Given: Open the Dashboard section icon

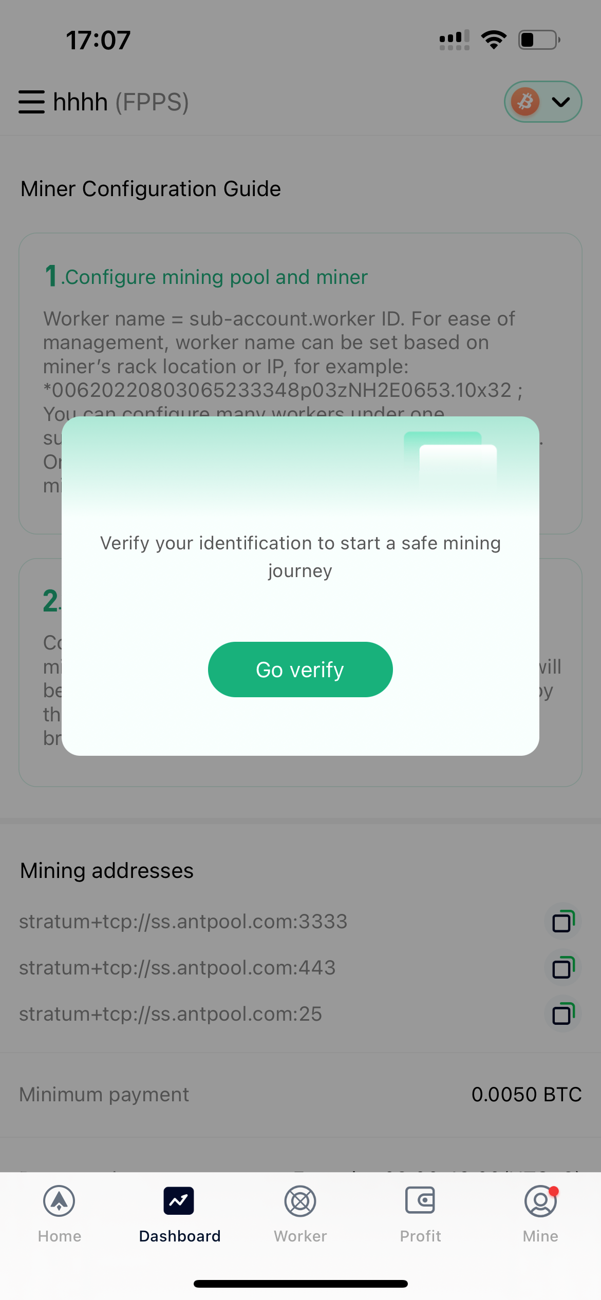Looking at the screenshot, I should pyautogui.click(x=179, y=1201).
